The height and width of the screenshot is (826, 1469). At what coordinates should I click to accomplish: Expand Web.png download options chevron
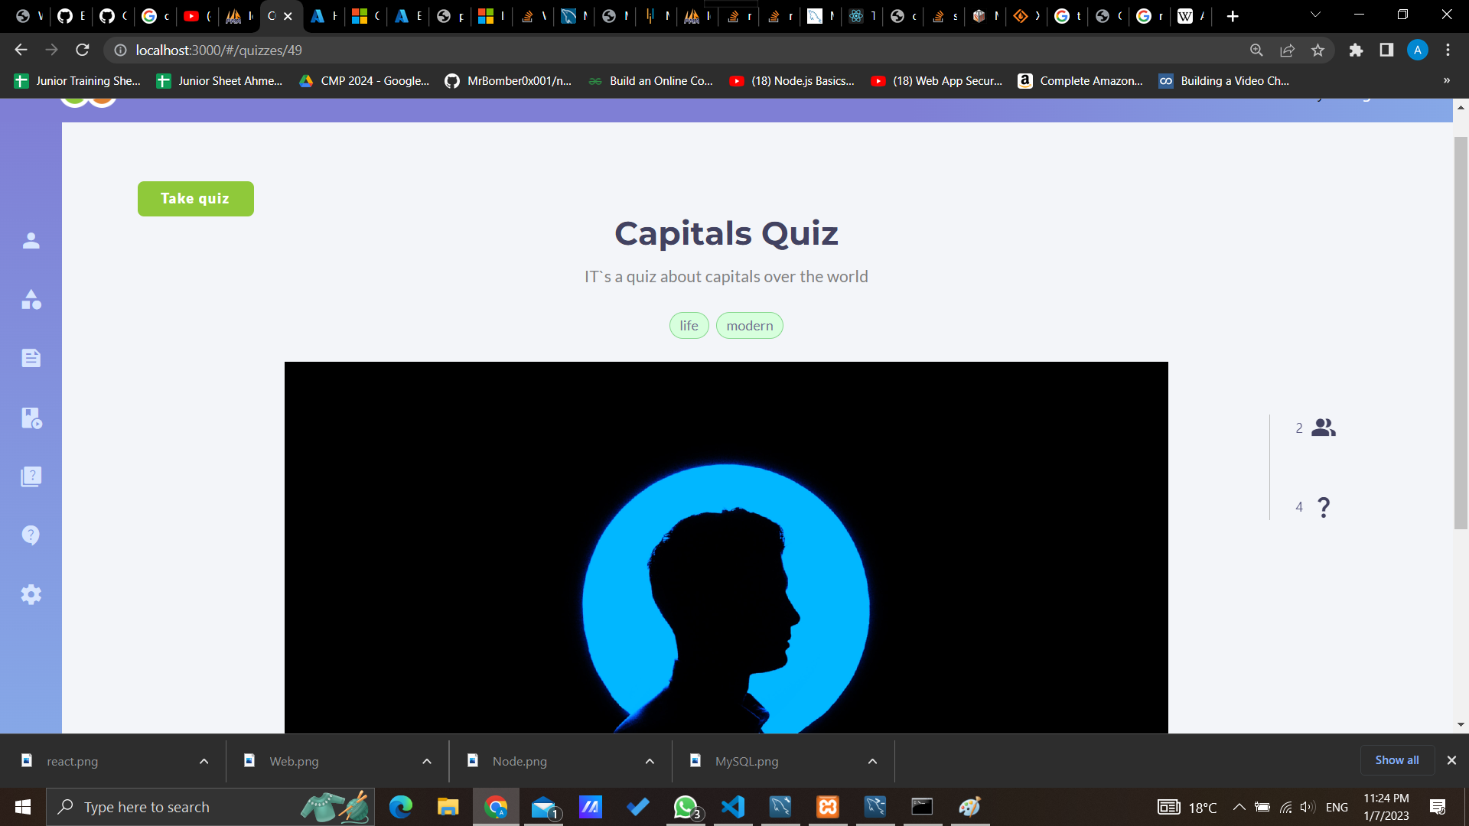tap(427, 761)
